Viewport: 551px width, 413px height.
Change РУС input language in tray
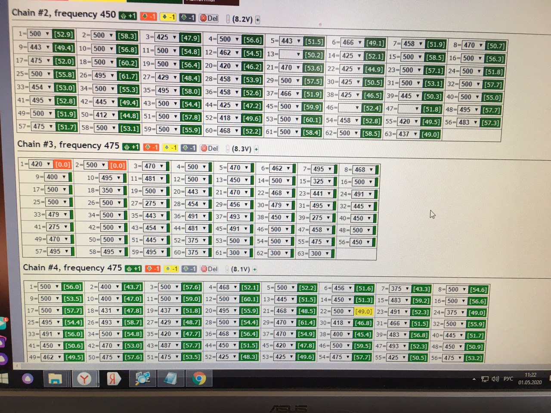508,379
